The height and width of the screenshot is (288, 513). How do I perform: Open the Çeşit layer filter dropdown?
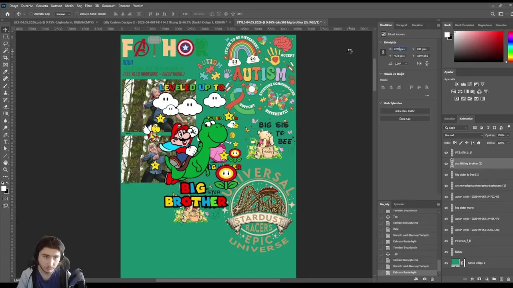(x=456, y=128)
